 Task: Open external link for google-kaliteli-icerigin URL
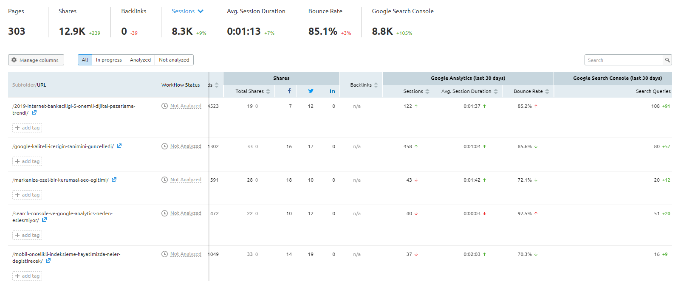(x=119, y=146)
